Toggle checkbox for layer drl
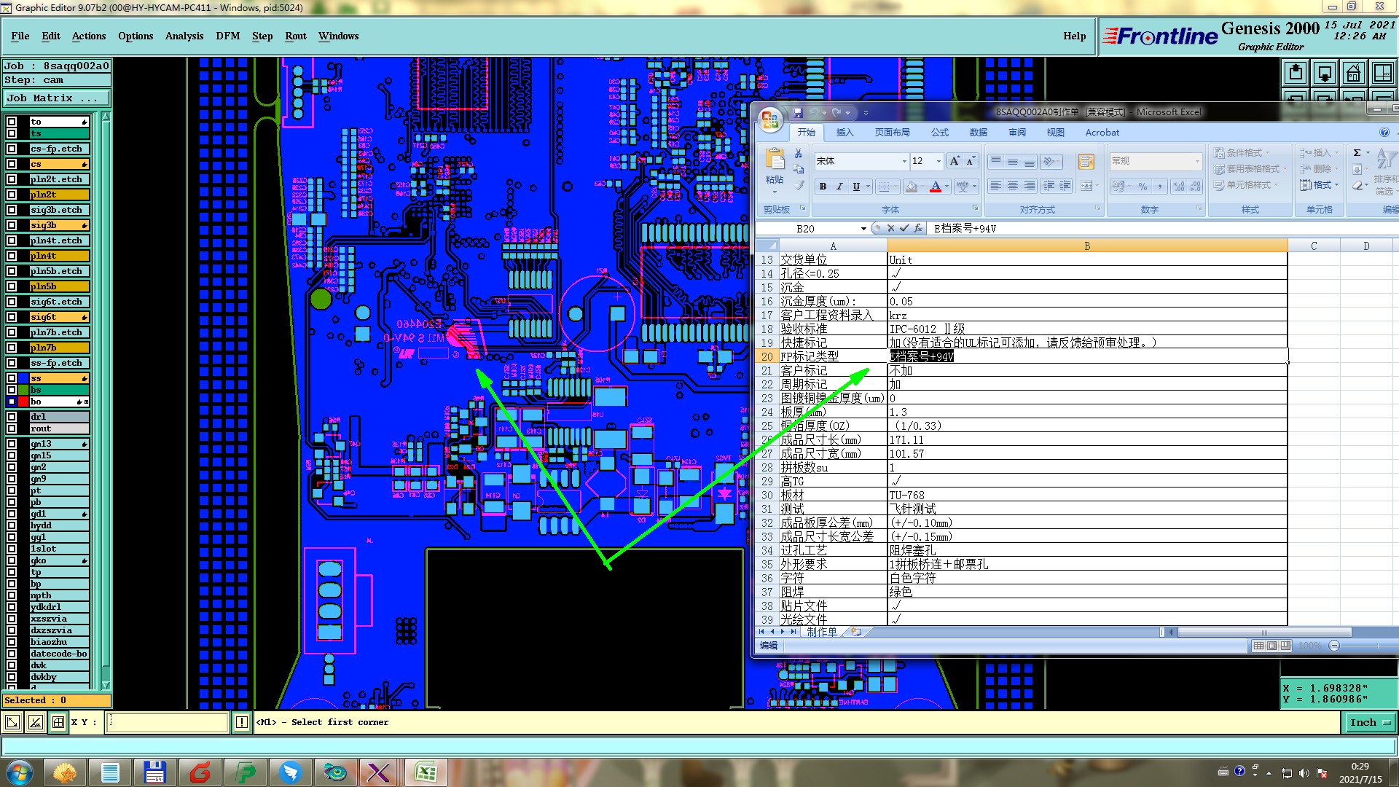This screenshot has height=787, width=1399. point(12,417)
